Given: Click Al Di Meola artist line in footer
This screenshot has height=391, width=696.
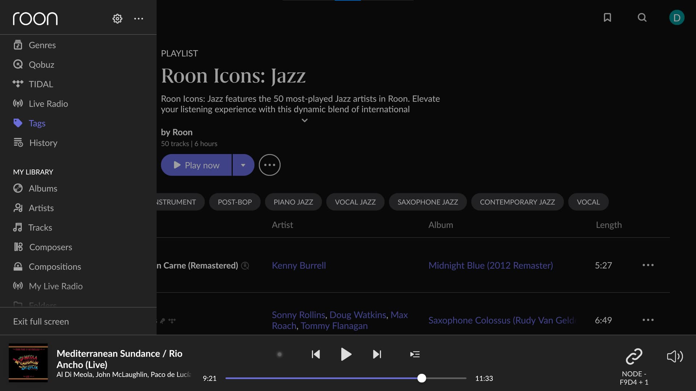Looking at the screenshot, I should pos(124,375).
